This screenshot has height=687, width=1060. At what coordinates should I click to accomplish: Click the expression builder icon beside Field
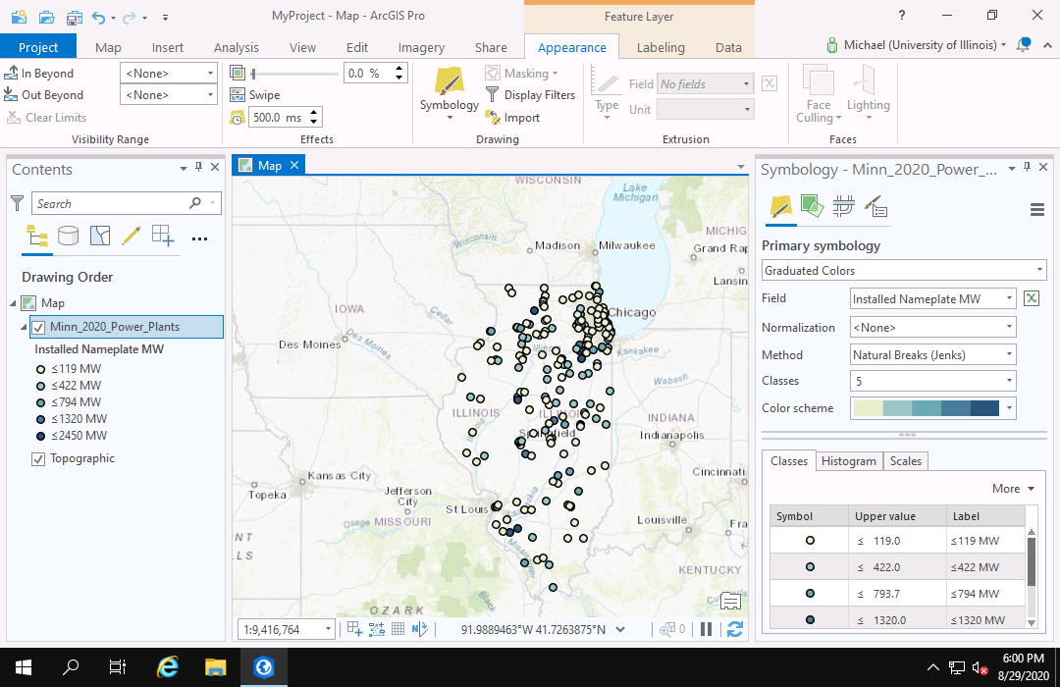click(1031, 299)
